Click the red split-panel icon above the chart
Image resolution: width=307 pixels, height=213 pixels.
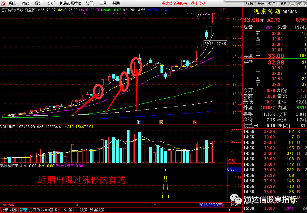[225, 10]
